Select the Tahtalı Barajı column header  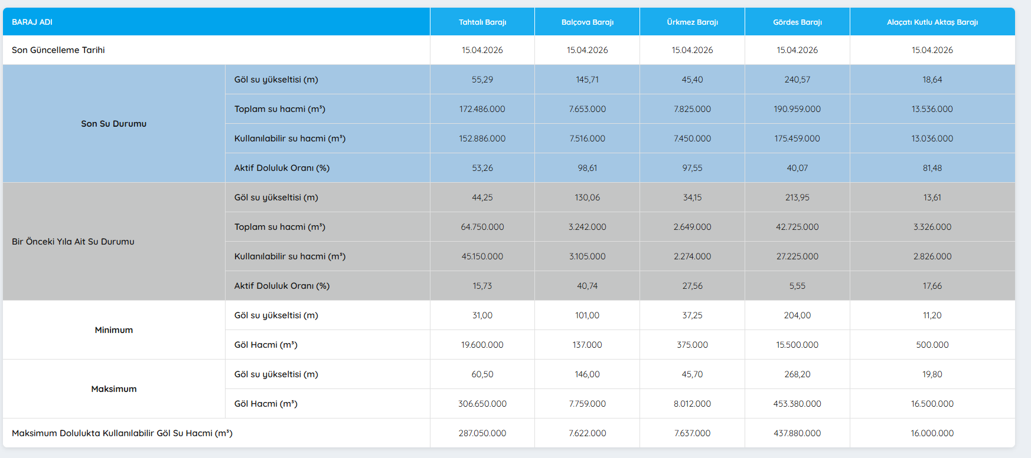tap(482, 22)
